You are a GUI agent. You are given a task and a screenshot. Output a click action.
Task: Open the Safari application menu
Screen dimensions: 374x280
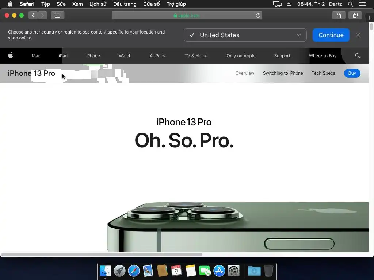tap(27, 4)
